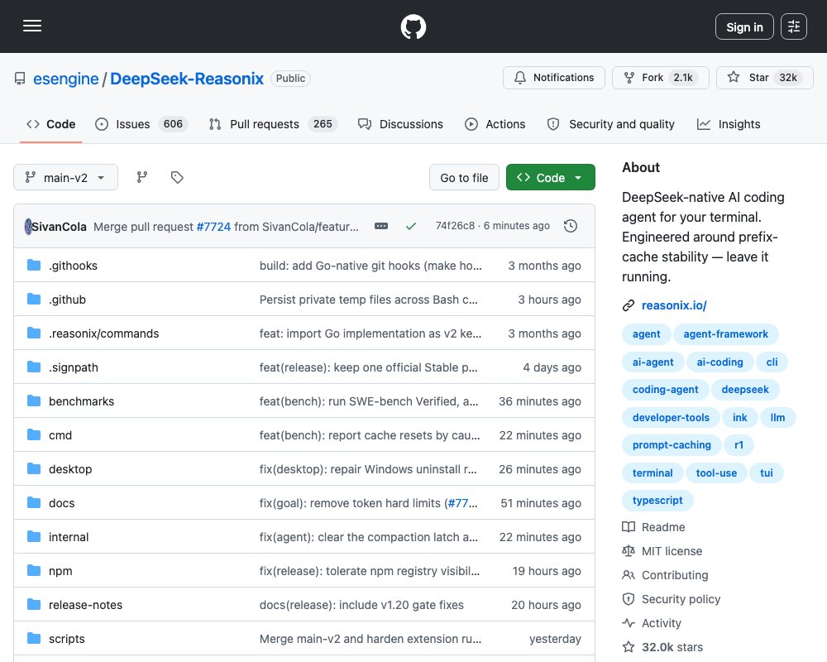Open commit history clock icon
This screenshot has width=827, height=662.
click(571, 226)
